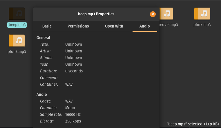Click the Title value Unknown
This screenshot has height=128, width=221.
click(74, 44)
